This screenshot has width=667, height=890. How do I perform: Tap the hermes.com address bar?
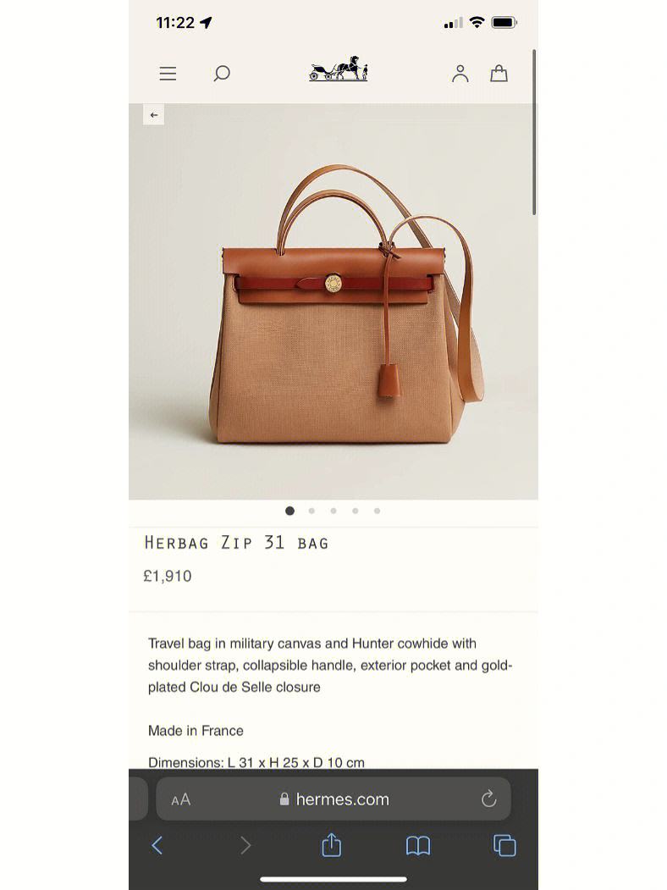[333, 799]
